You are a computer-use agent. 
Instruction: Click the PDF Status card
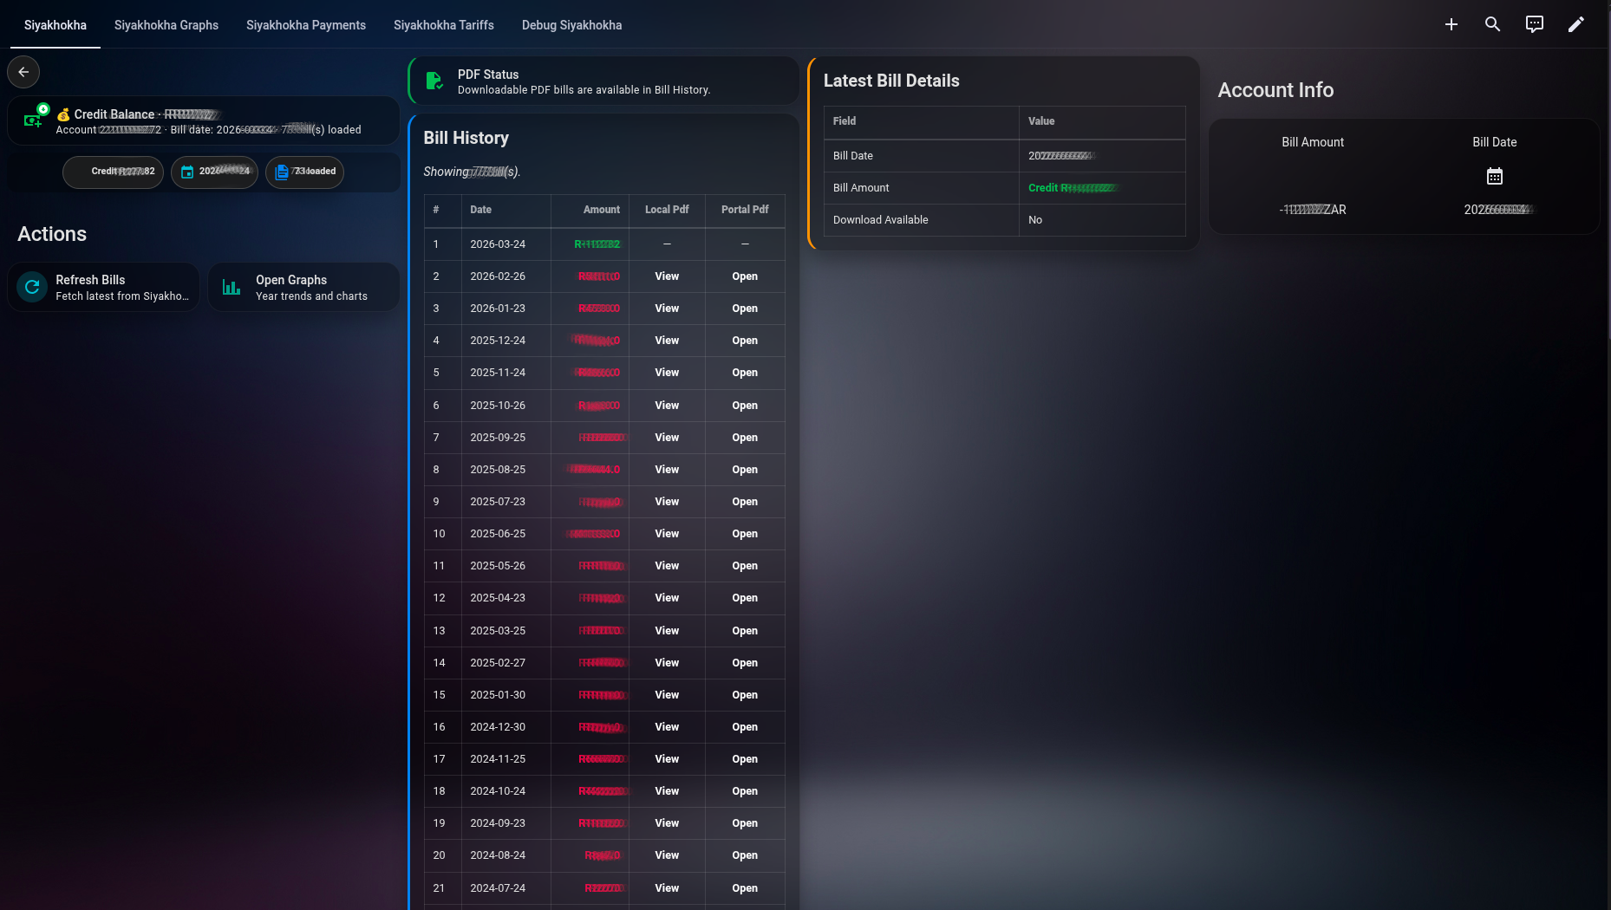coord(603,81)
